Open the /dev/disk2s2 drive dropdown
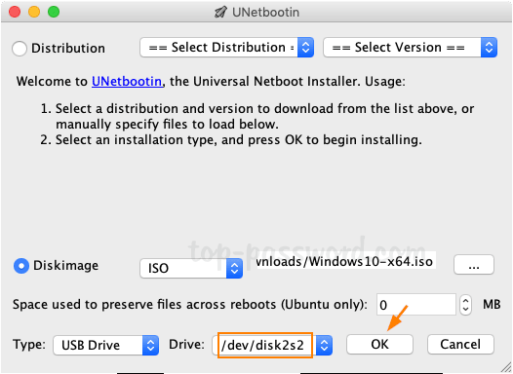 272,345
